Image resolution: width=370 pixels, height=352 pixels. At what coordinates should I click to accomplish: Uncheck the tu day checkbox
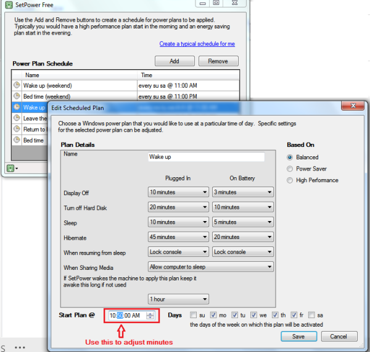[x=234, y=315]
